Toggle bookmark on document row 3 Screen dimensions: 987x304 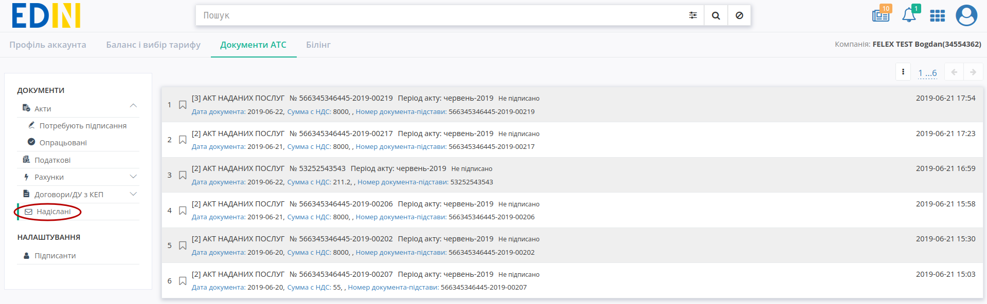183,175
